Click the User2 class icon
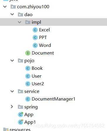Screen dimensions: 107x131 click(28, 84)
